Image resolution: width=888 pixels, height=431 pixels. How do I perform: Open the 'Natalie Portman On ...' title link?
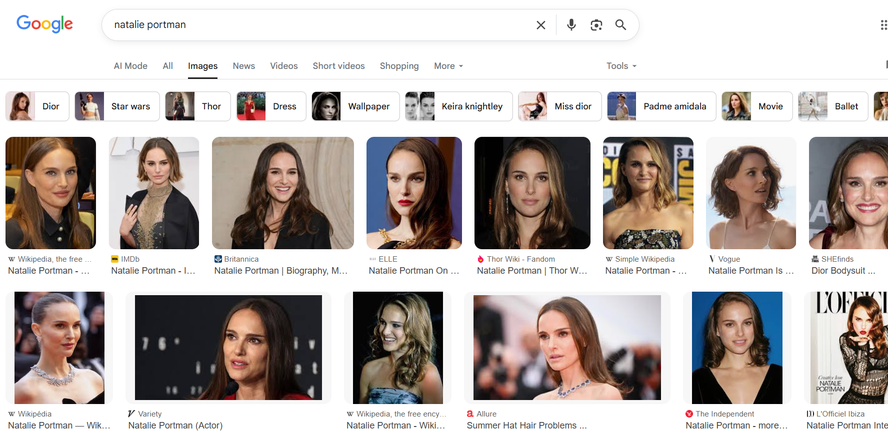click(413, 271)
